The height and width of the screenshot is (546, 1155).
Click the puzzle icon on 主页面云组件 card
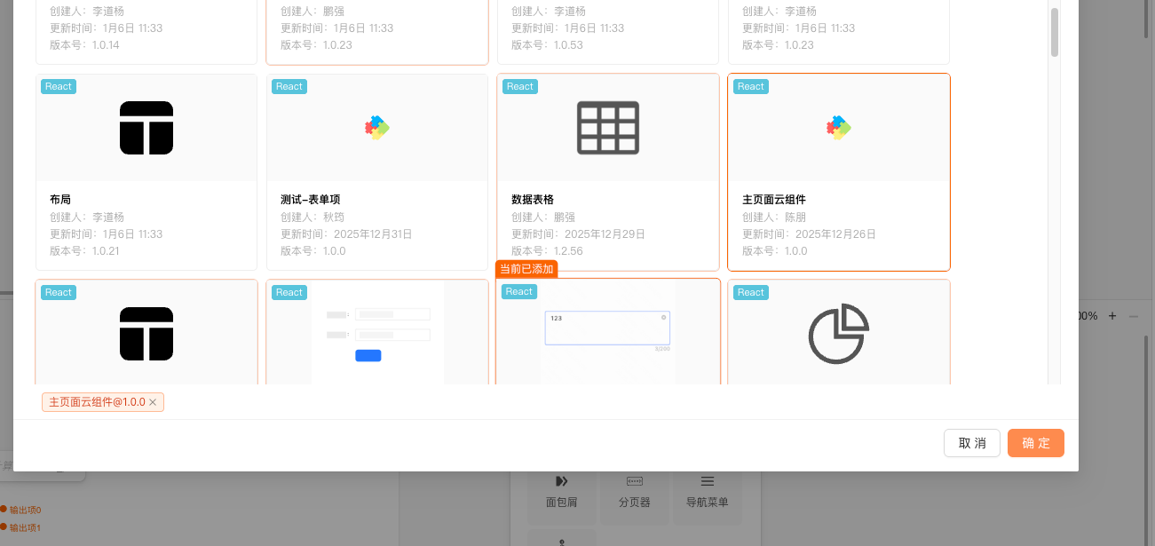pyautogui.click(x=839, y=128)
